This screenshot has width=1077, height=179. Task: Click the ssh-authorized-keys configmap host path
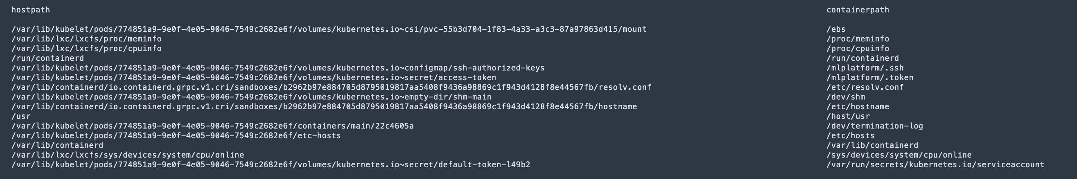click(278, 68)
